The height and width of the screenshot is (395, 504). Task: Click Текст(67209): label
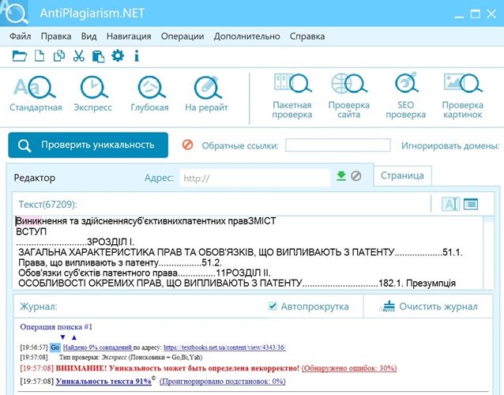48,205
